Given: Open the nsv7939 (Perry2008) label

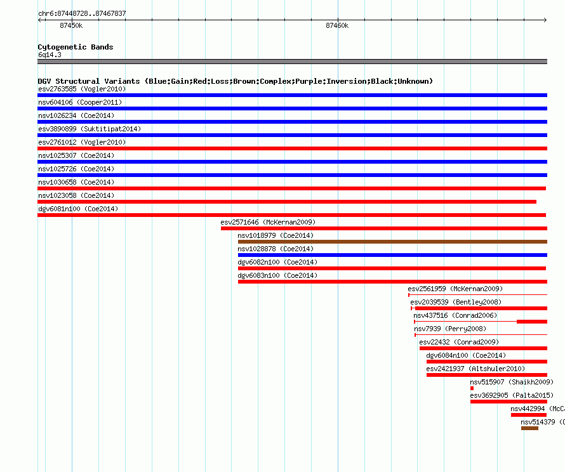Looking at the screenshot, I should pyautogui.click(x=450, y=329).
